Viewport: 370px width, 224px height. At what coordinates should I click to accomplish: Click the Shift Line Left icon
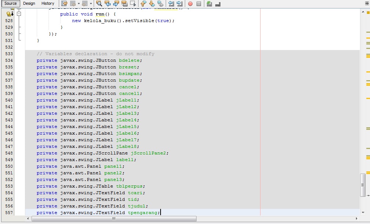pyautogui.click(x=171, y=4)
